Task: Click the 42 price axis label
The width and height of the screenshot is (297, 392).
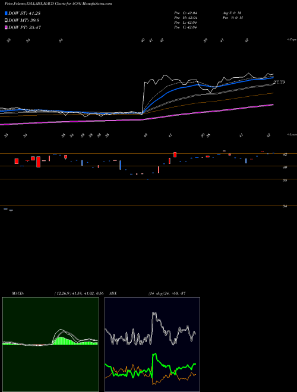Action: tap(285, 154)
